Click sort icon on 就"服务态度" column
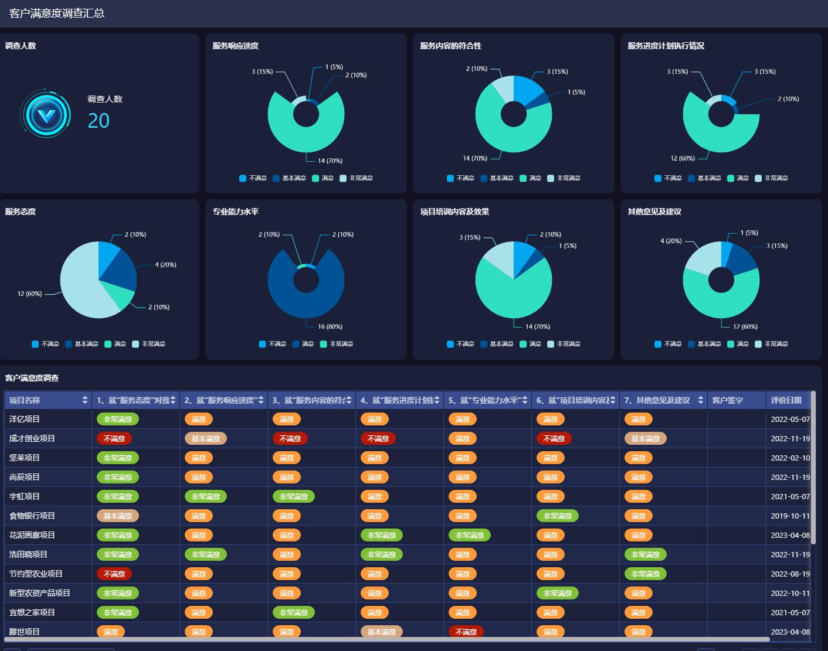This screenshot has height=651, width=828. (173, 400)
